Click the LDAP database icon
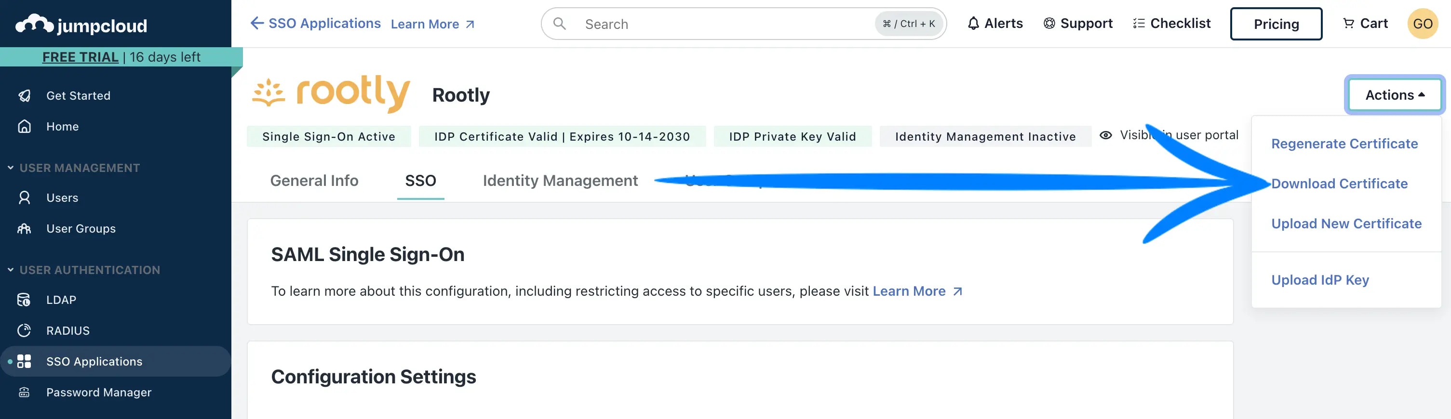1451x419 pixels. pos(24,300)
